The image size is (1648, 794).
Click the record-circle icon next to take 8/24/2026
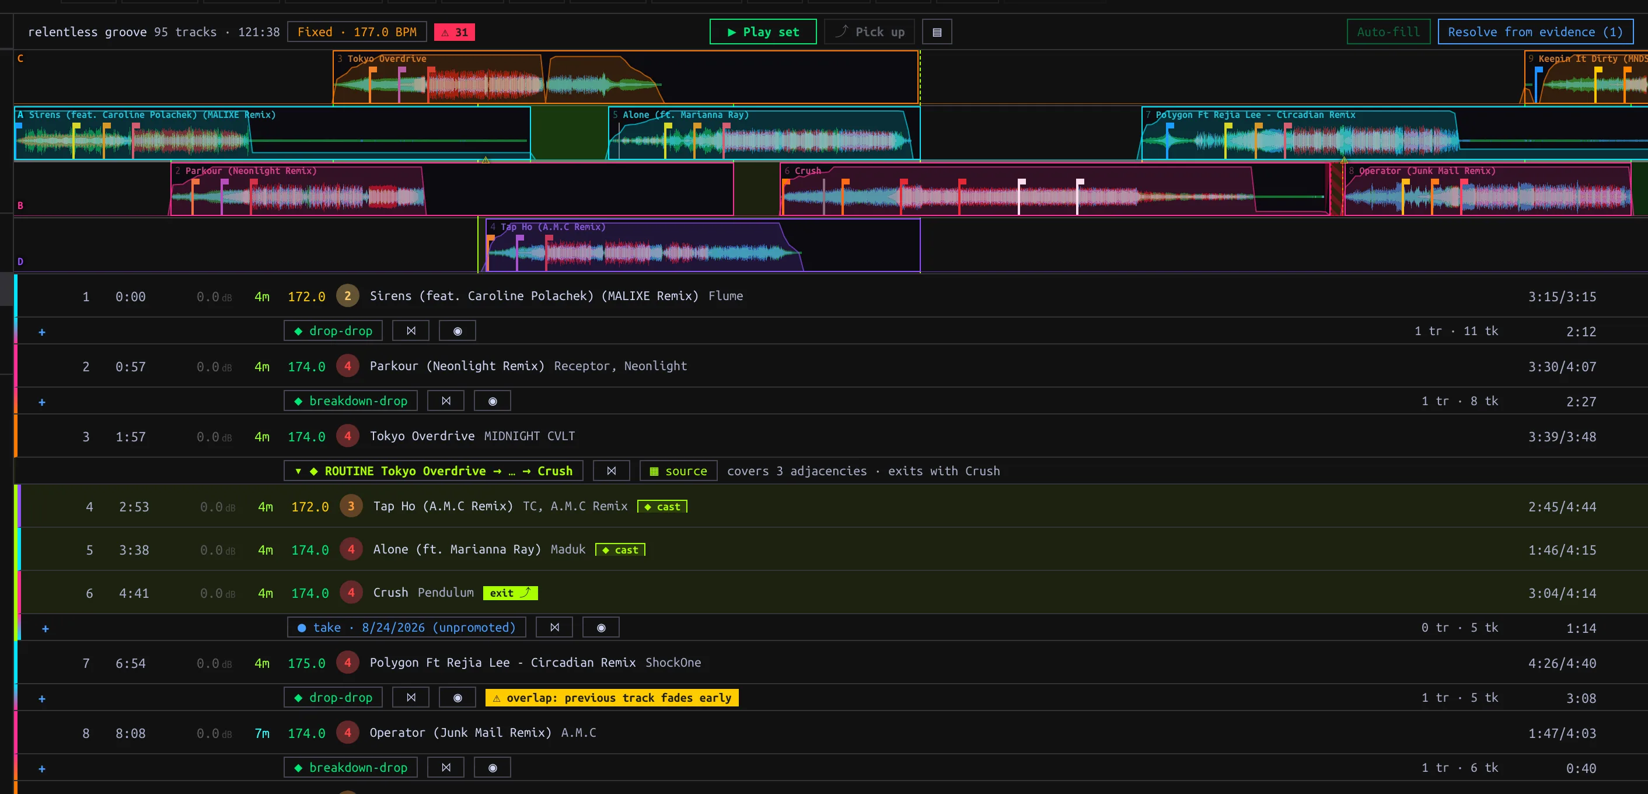tap(601, 628)
